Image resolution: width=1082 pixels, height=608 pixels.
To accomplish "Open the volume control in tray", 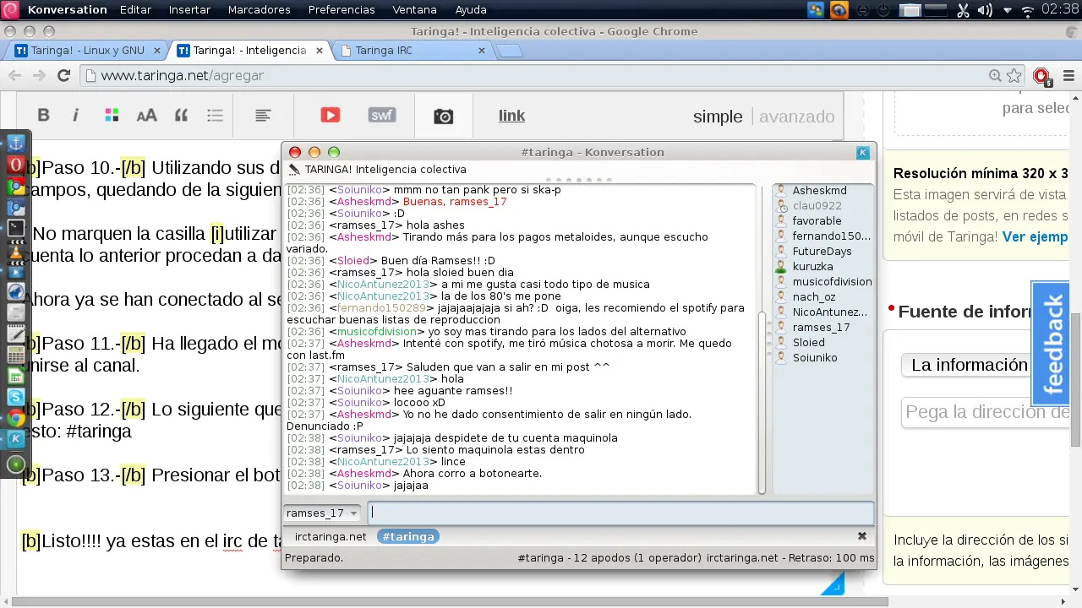I will click(x=985, y=10).
